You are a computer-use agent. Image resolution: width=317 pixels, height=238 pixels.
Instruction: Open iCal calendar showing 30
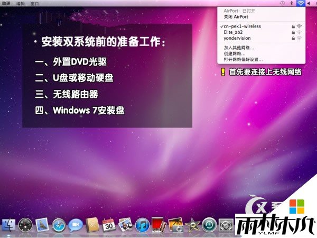pyautogui.click(x=109, y=225)
